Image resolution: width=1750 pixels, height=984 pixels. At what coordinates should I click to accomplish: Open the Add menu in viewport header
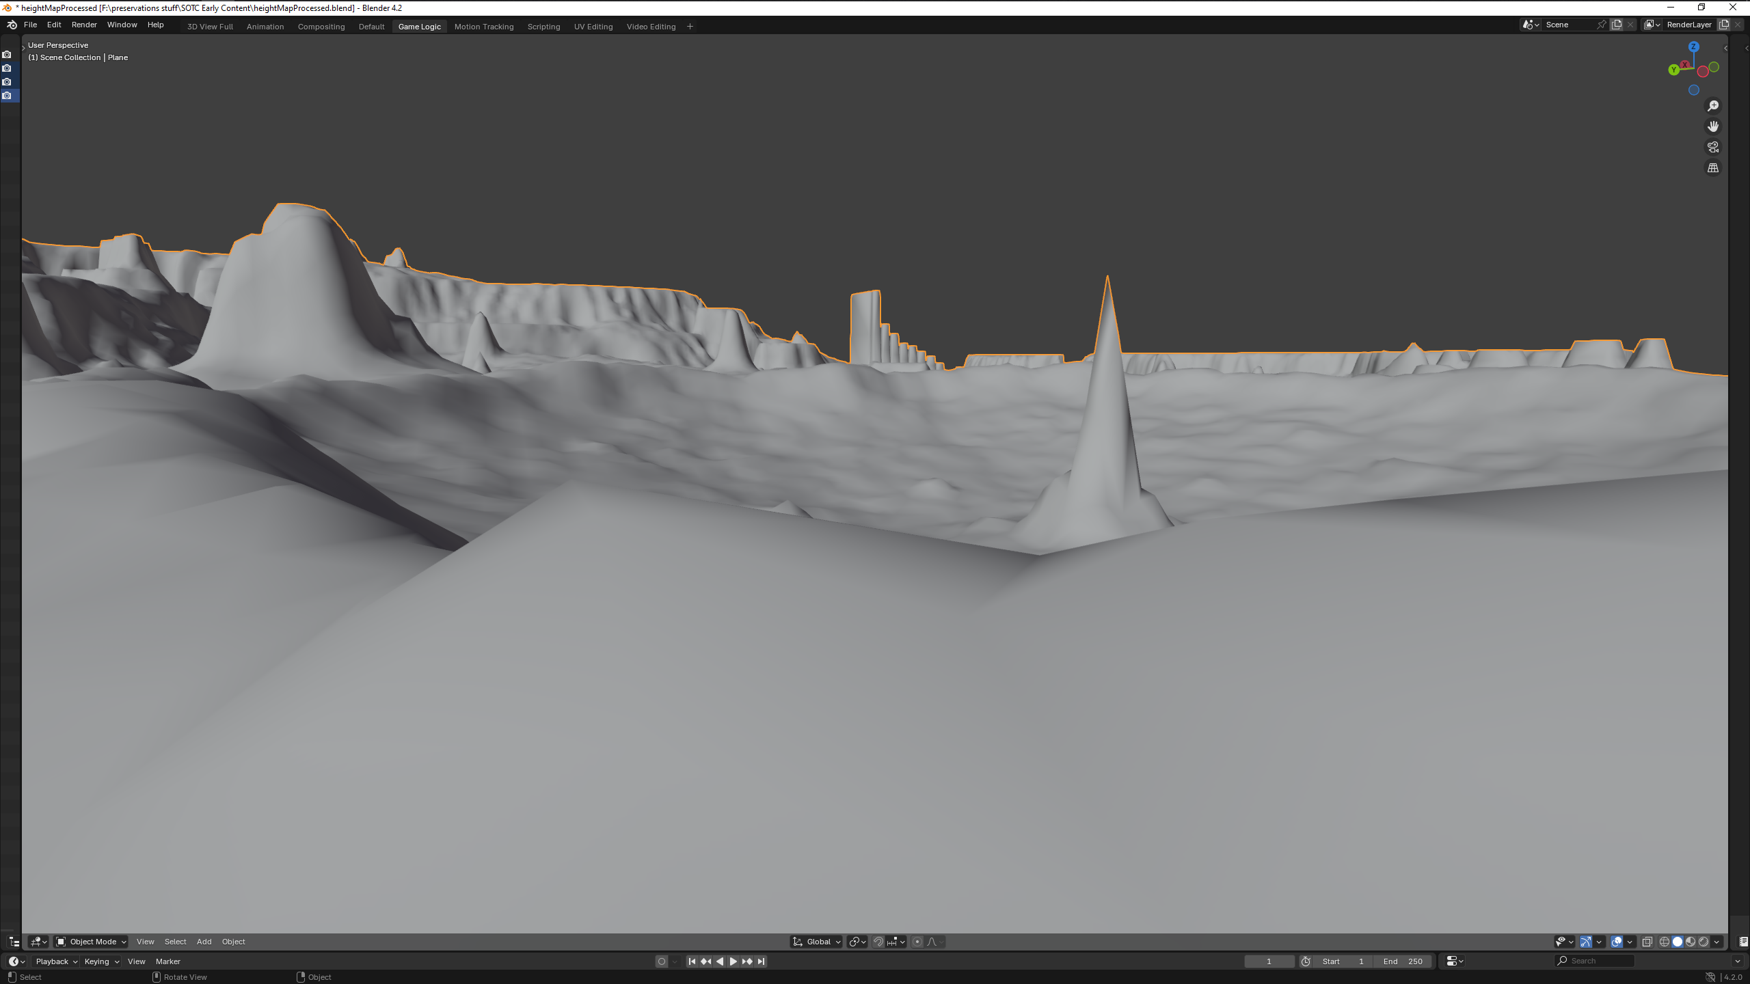point(204,942)
